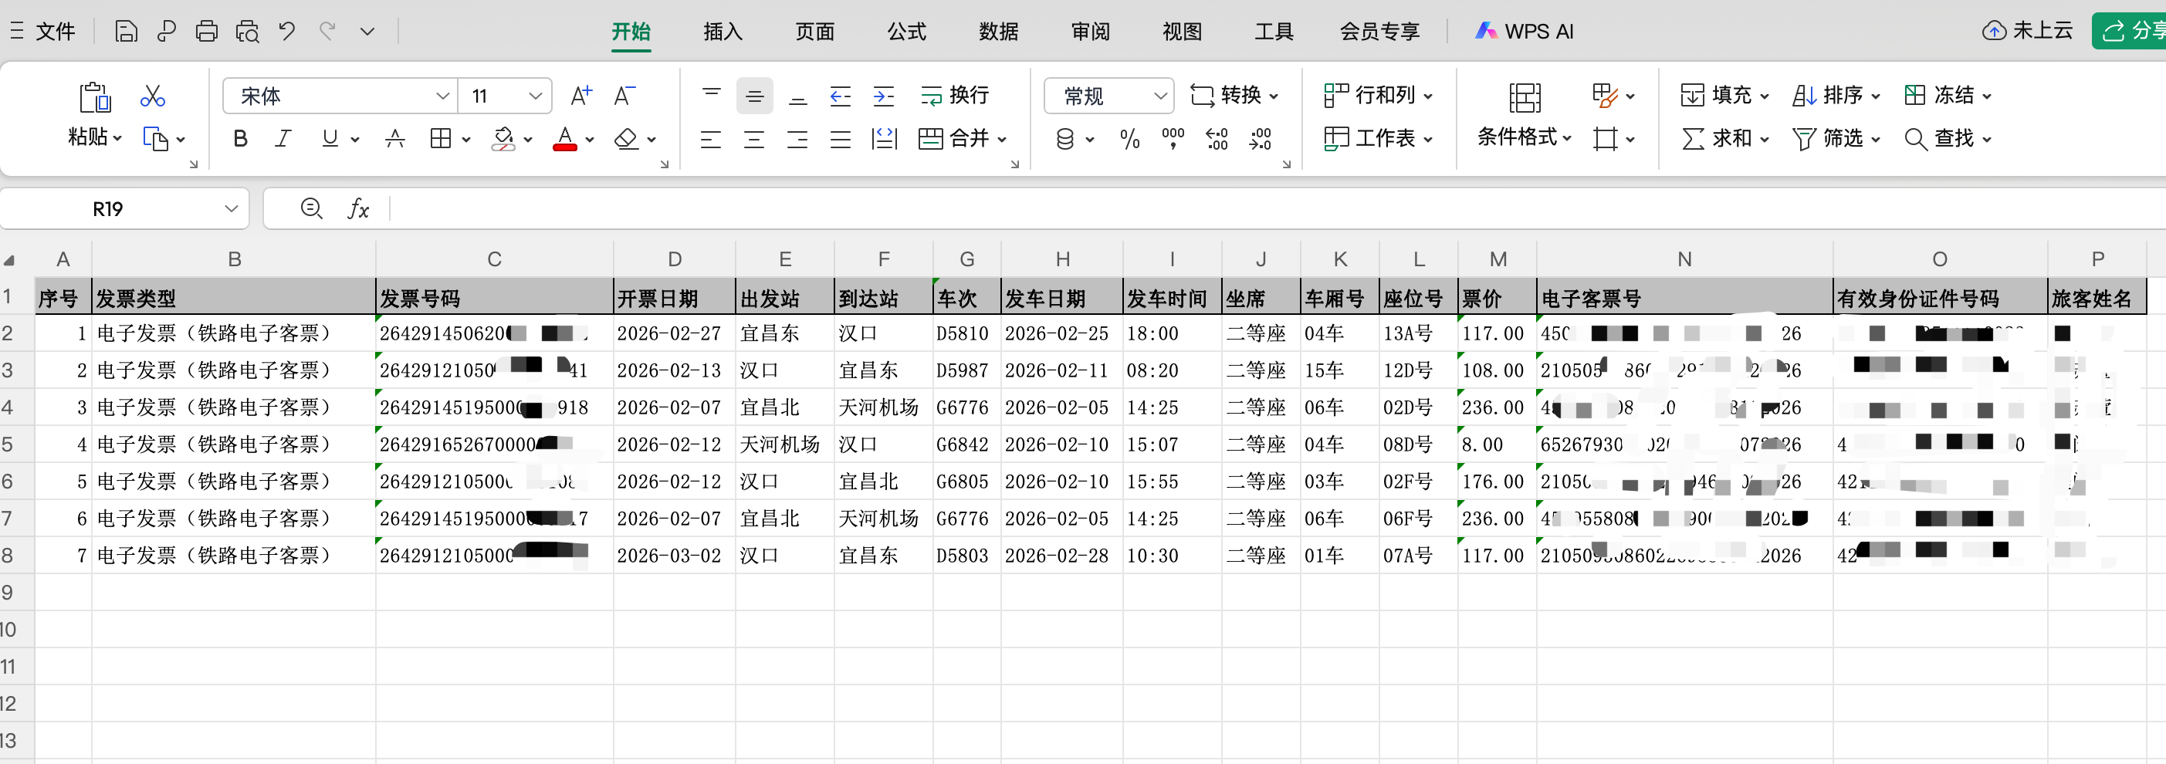This screenshot has height=764, width=2166.
Task: Click the save file icon
Action: 125,32
